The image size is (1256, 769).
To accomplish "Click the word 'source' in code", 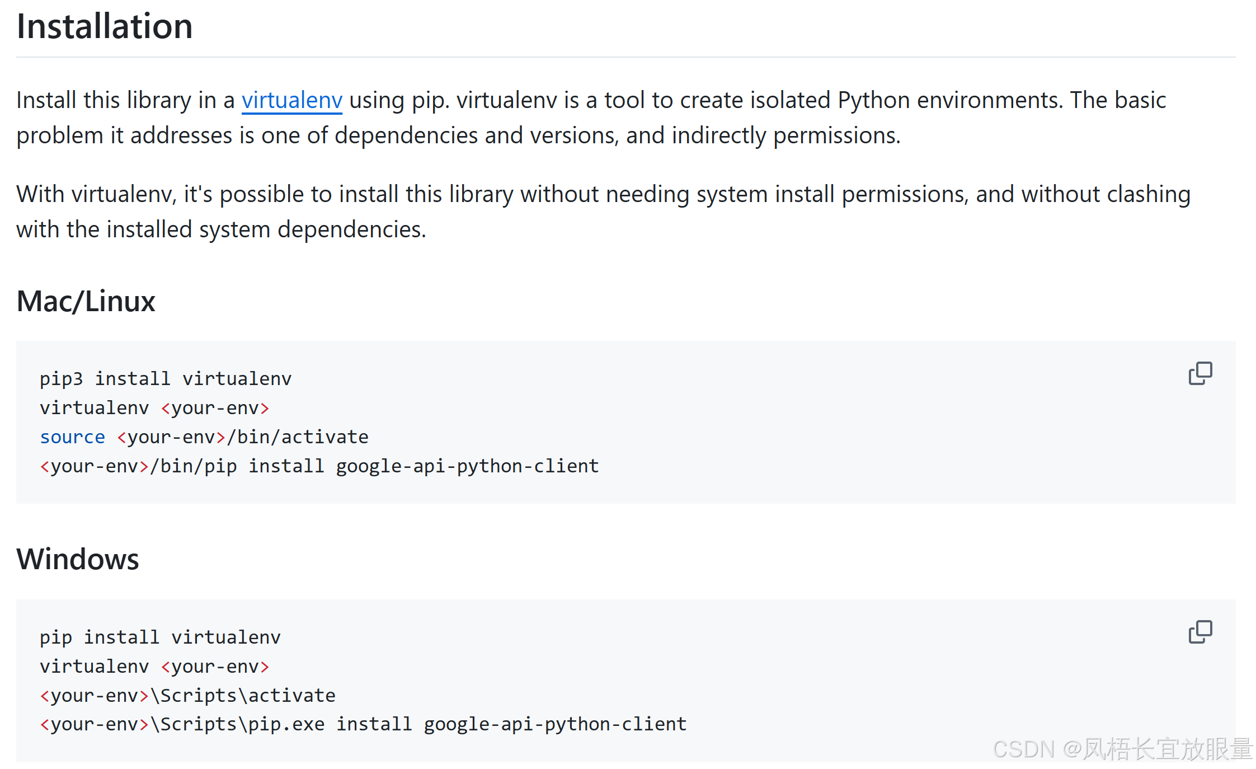I will [x=72, y=437].
